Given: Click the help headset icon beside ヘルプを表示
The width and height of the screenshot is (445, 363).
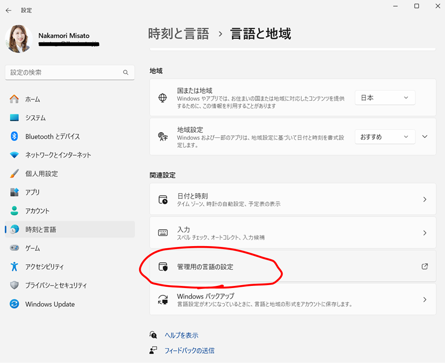Looking at the screenshot, I should (153, 335).
